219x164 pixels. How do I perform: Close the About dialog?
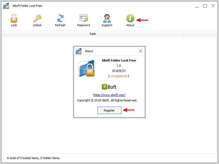(140, 51)
